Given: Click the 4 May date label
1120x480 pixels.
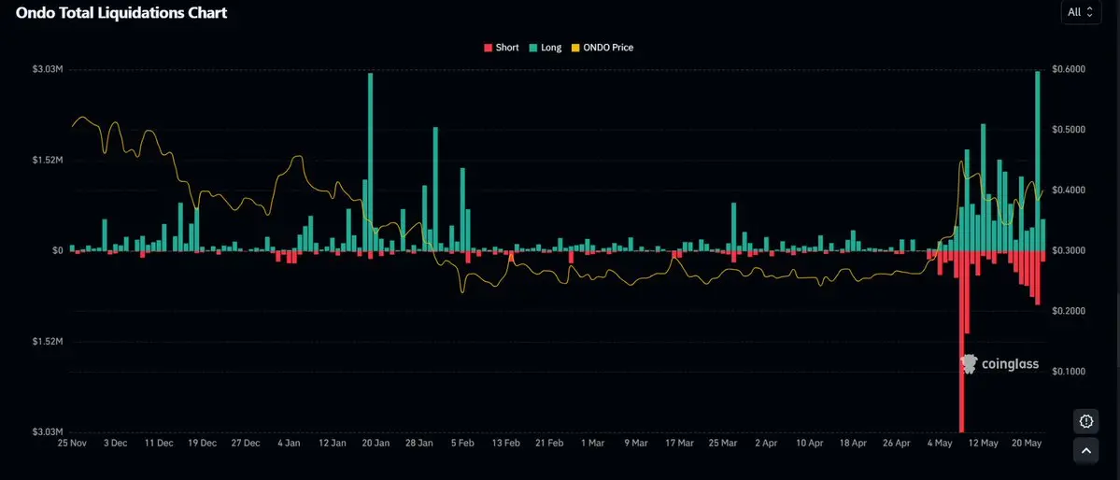Looking at the screenshot, I should click(x=940, y=443).
